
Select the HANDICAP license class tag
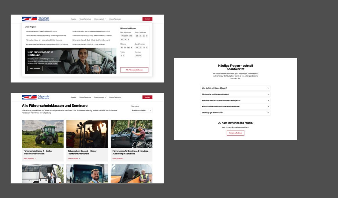(x=124, y=36)
